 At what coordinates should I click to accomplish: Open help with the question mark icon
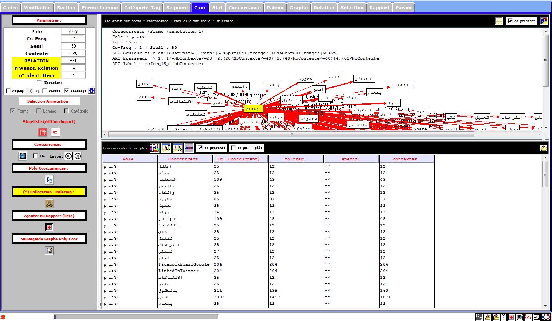click(x=504, y=317)
